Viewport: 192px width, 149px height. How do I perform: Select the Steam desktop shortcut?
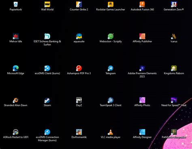click(x=47, y=100)
